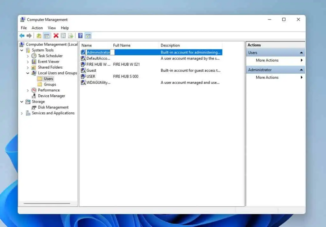Click the Back navigation arrow in toolbar

tap(22, 35)
